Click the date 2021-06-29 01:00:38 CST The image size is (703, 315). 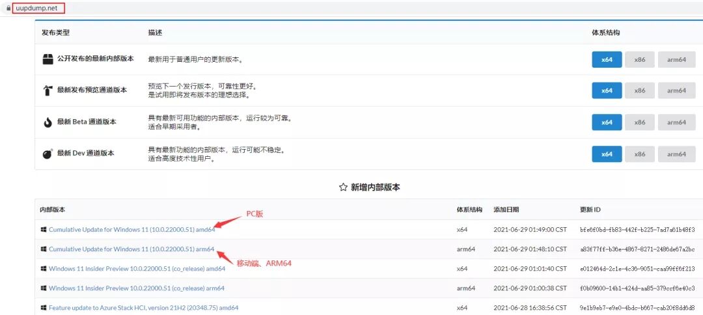coord(530,288)
